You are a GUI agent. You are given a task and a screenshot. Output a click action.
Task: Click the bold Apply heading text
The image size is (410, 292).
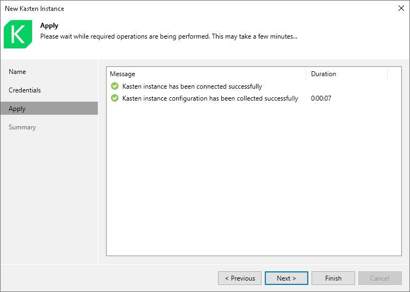click(49, 26)
